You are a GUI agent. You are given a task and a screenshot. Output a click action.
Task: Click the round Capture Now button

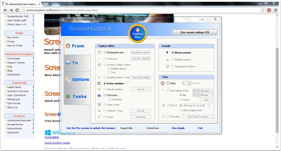click(x=137, y=34)
